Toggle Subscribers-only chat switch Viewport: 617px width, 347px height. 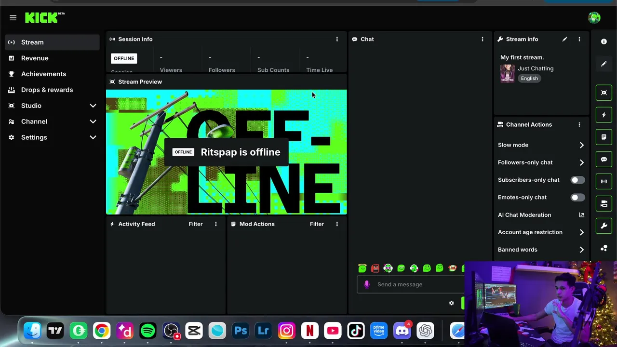click(x=577, y=180)
